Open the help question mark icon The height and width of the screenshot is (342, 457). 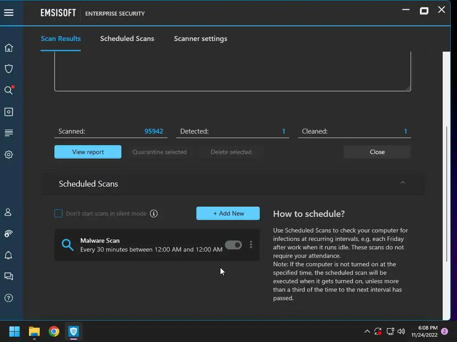click(x=9, y=298)
